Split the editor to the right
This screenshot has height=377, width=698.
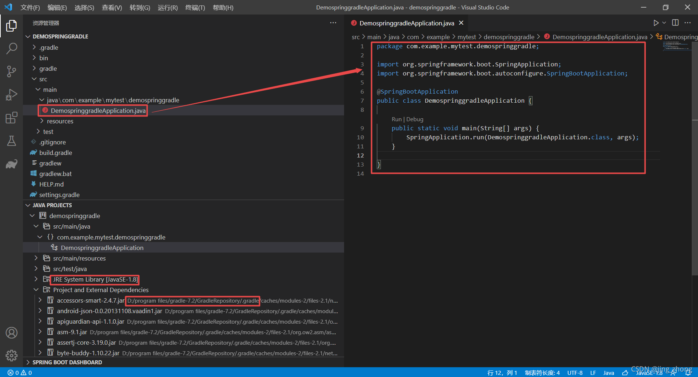[x=675, y=23]
